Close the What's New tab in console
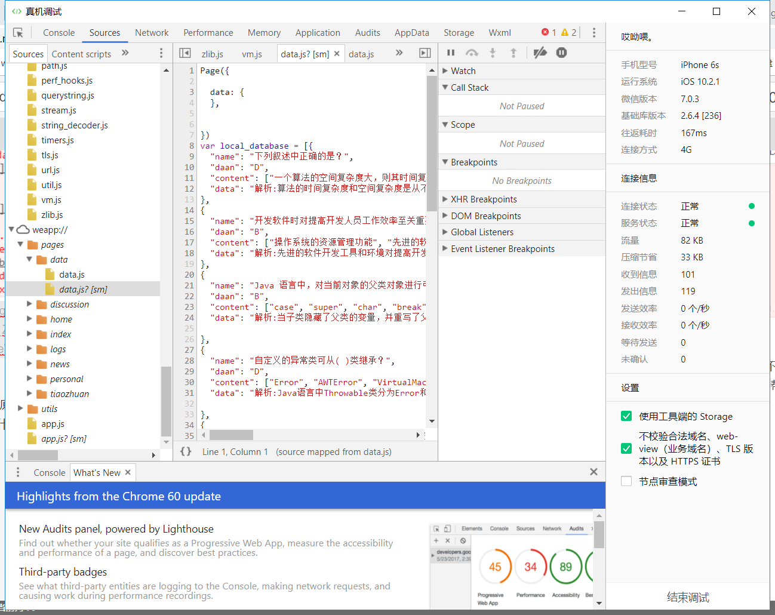 click(x=127, y=472)
